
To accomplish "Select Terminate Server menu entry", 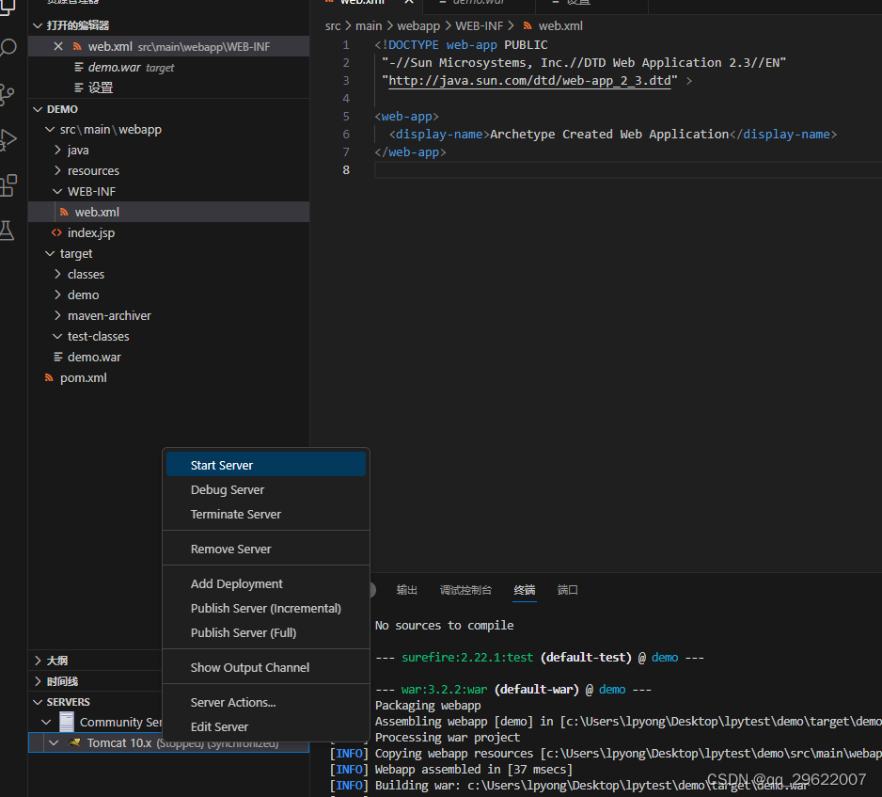I will click(266, 515).
